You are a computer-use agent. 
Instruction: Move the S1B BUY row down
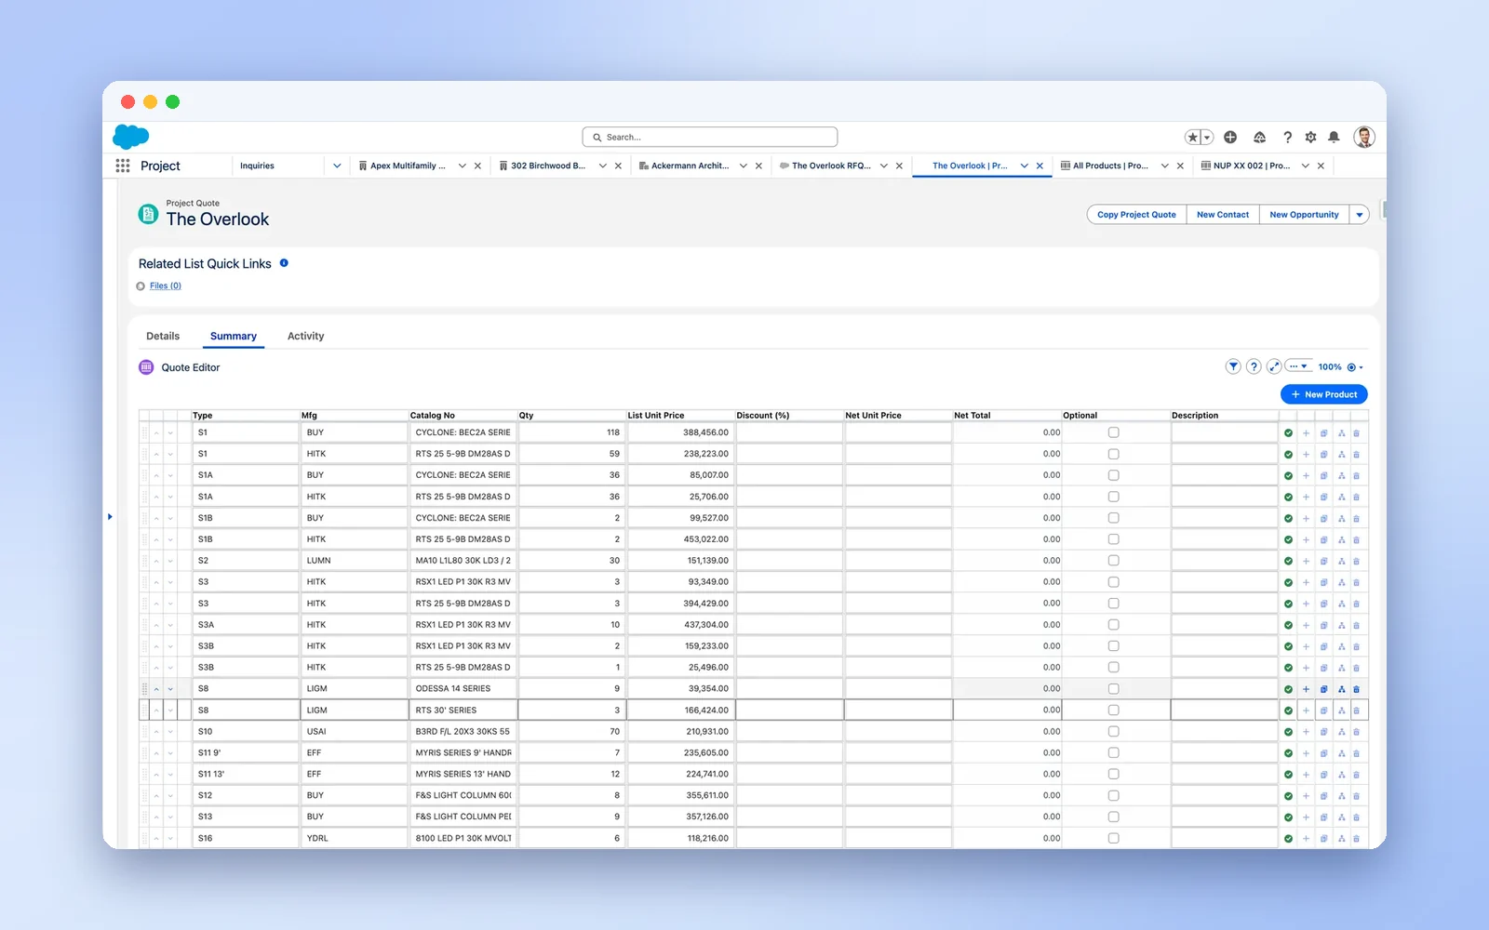(x=170, y=518)
